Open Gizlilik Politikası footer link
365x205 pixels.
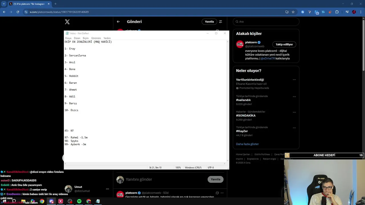262,154
